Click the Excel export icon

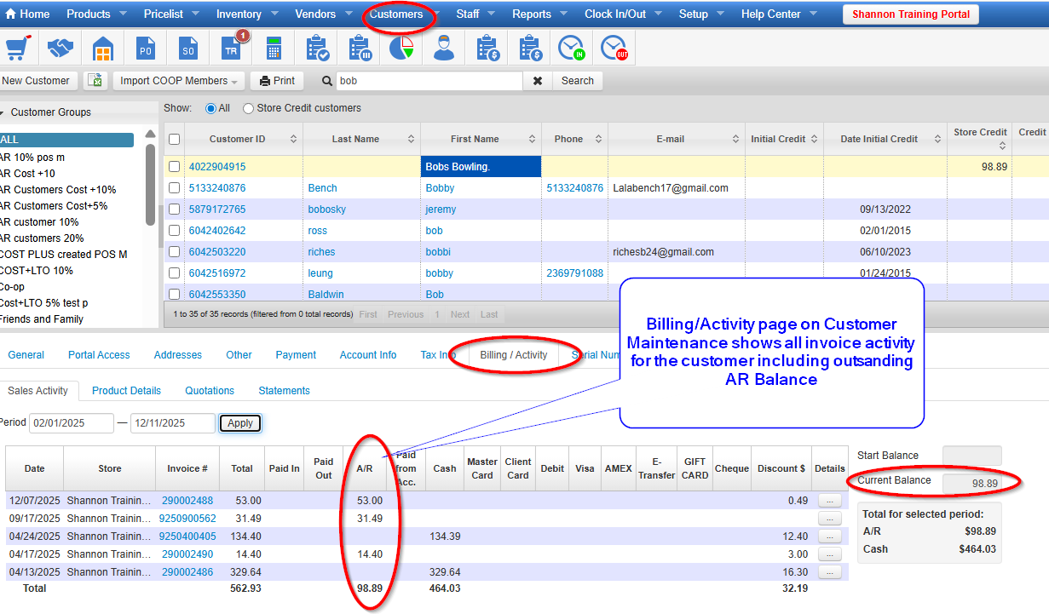pyautogui.click(x=95, y=81)
